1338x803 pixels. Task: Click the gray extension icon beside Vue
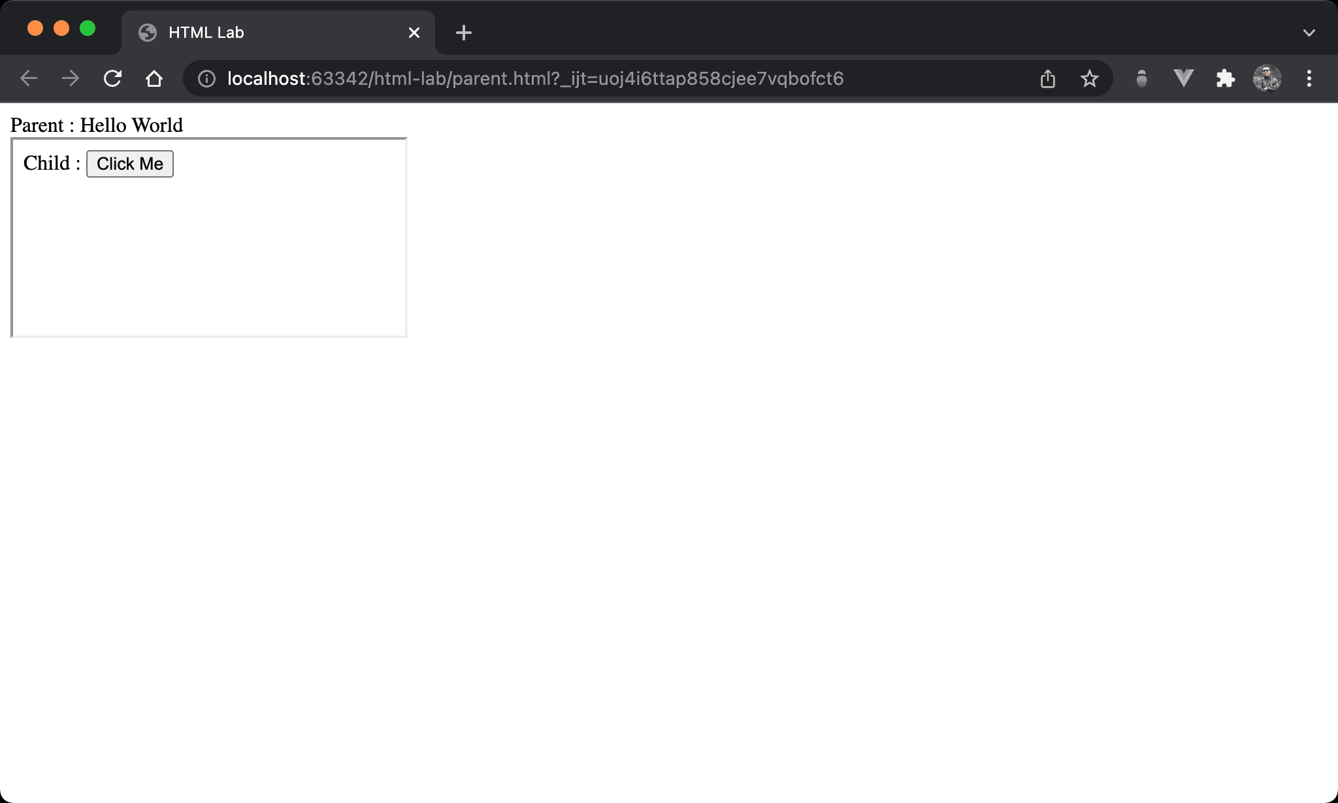tap(1141, 79)
